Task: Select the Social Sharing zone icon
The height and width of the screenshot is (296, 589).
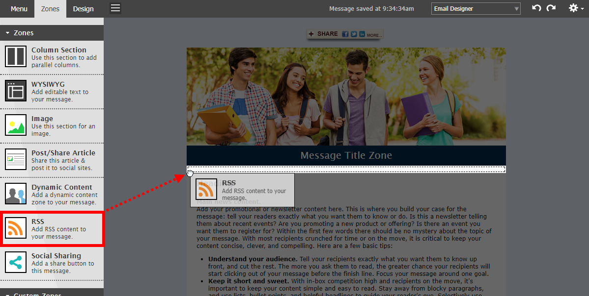Action: (16, 262)
